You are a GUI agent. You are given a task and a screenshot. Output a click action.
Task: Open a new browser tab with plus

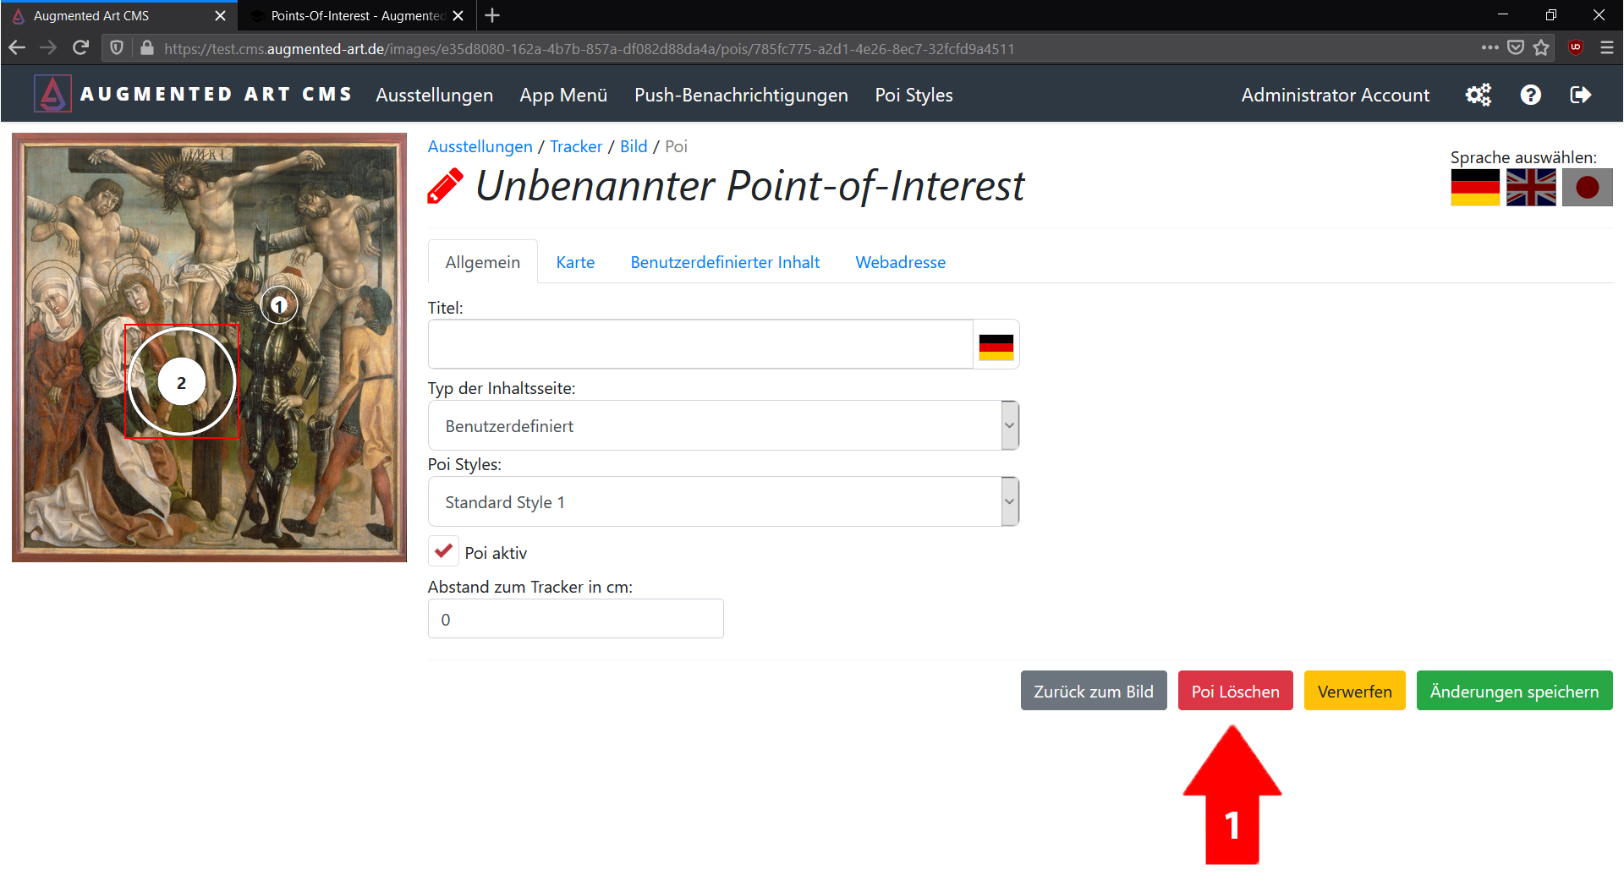492,15
